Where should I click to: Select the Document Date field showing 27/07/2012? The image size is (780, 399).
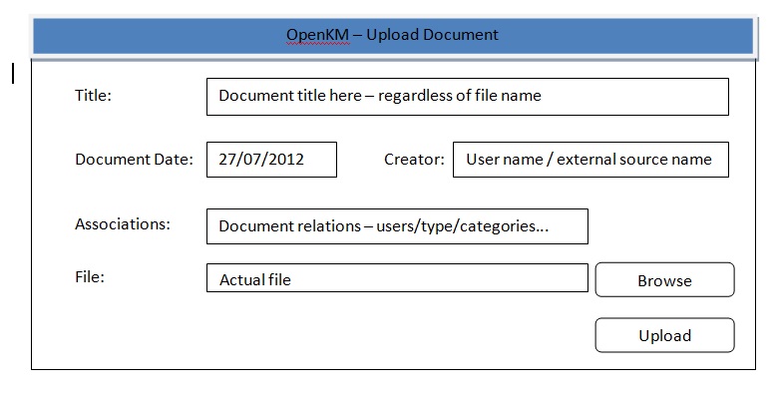pos(271,160)
